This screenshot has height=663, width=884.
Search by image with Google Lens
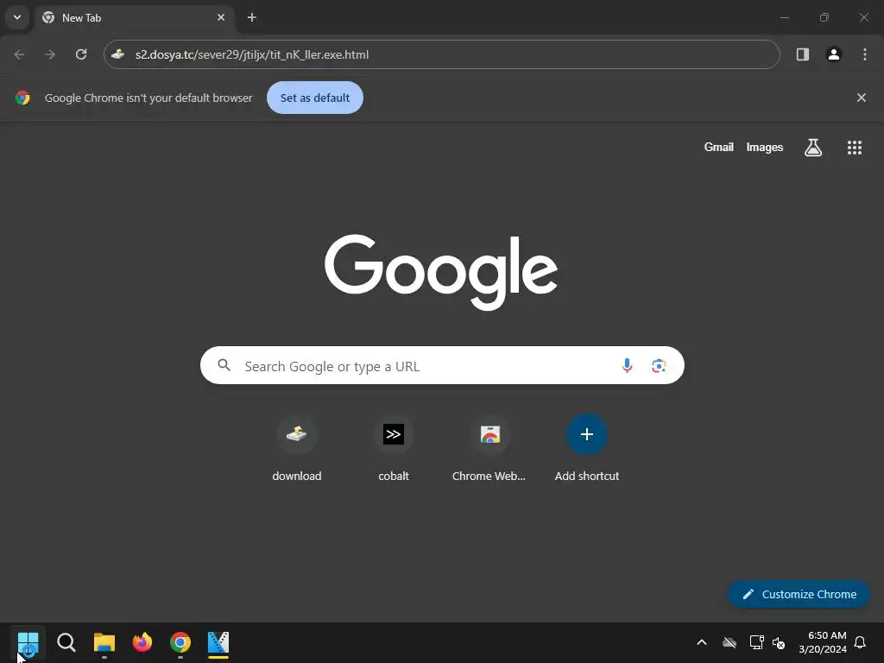(x=659, y=366)
